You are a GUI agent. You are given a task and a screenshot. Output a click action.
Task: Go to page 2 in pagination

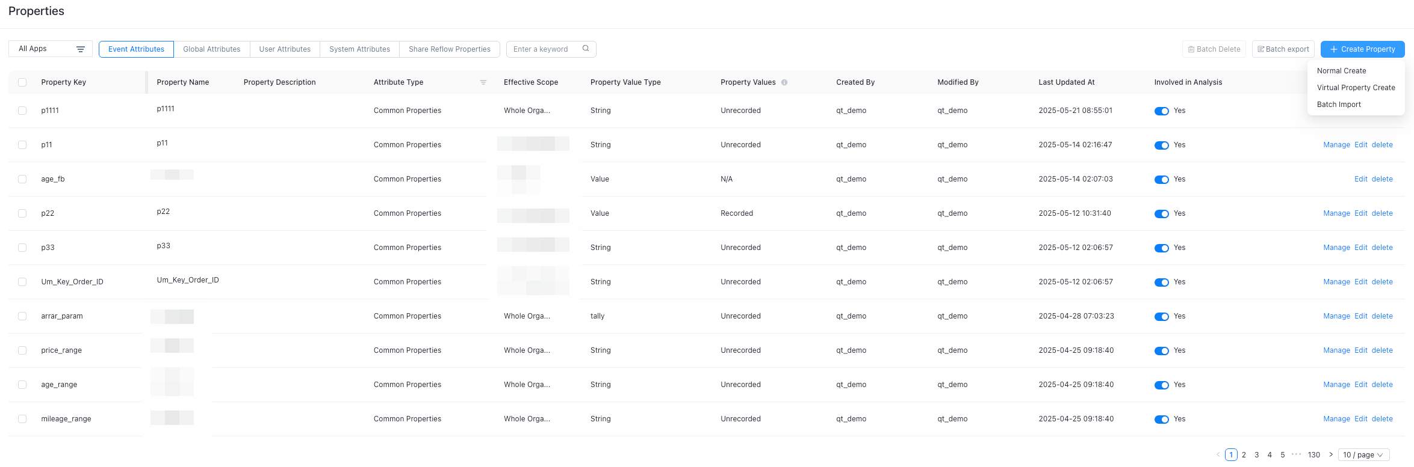[x=1244, y=455]
